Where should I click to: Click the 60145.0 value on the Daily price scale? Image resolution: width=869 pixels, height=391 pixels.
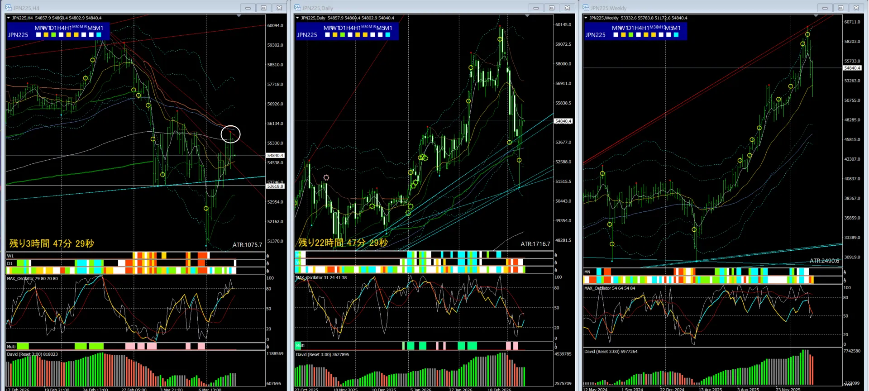tap(563, 25)
